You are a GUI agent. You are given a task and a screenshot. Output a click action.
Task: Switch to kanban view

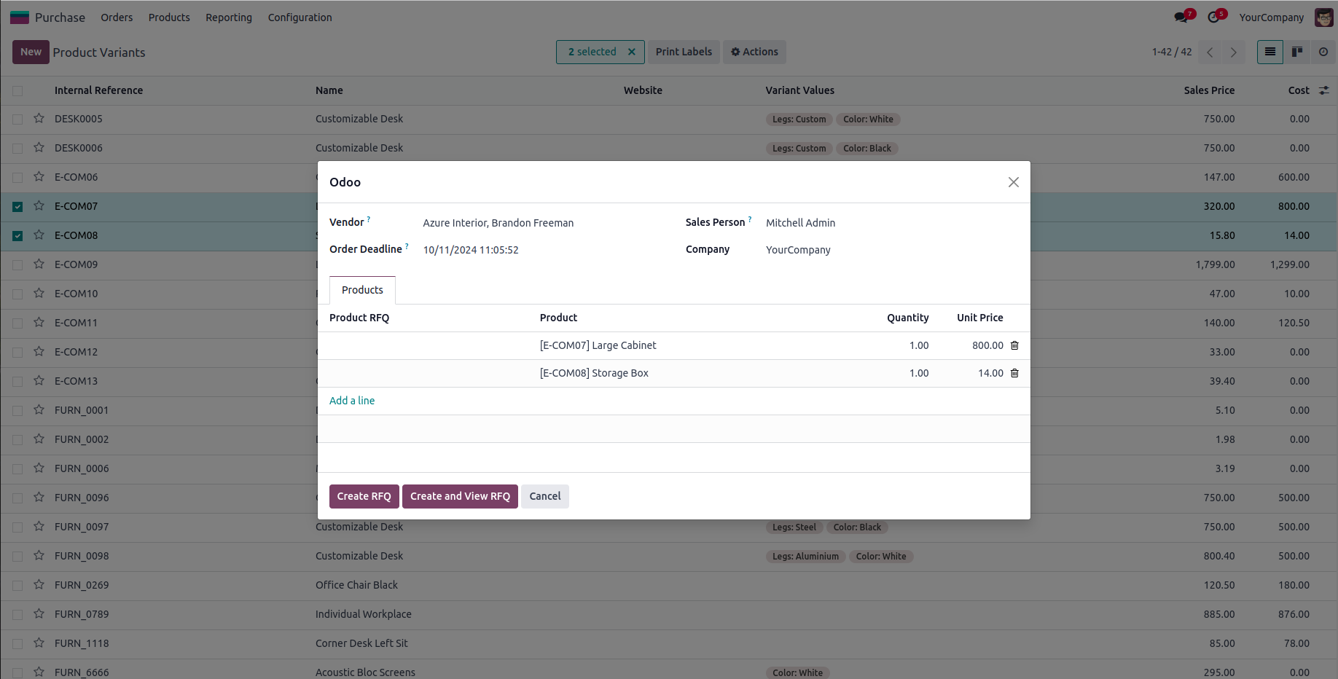1297,52
